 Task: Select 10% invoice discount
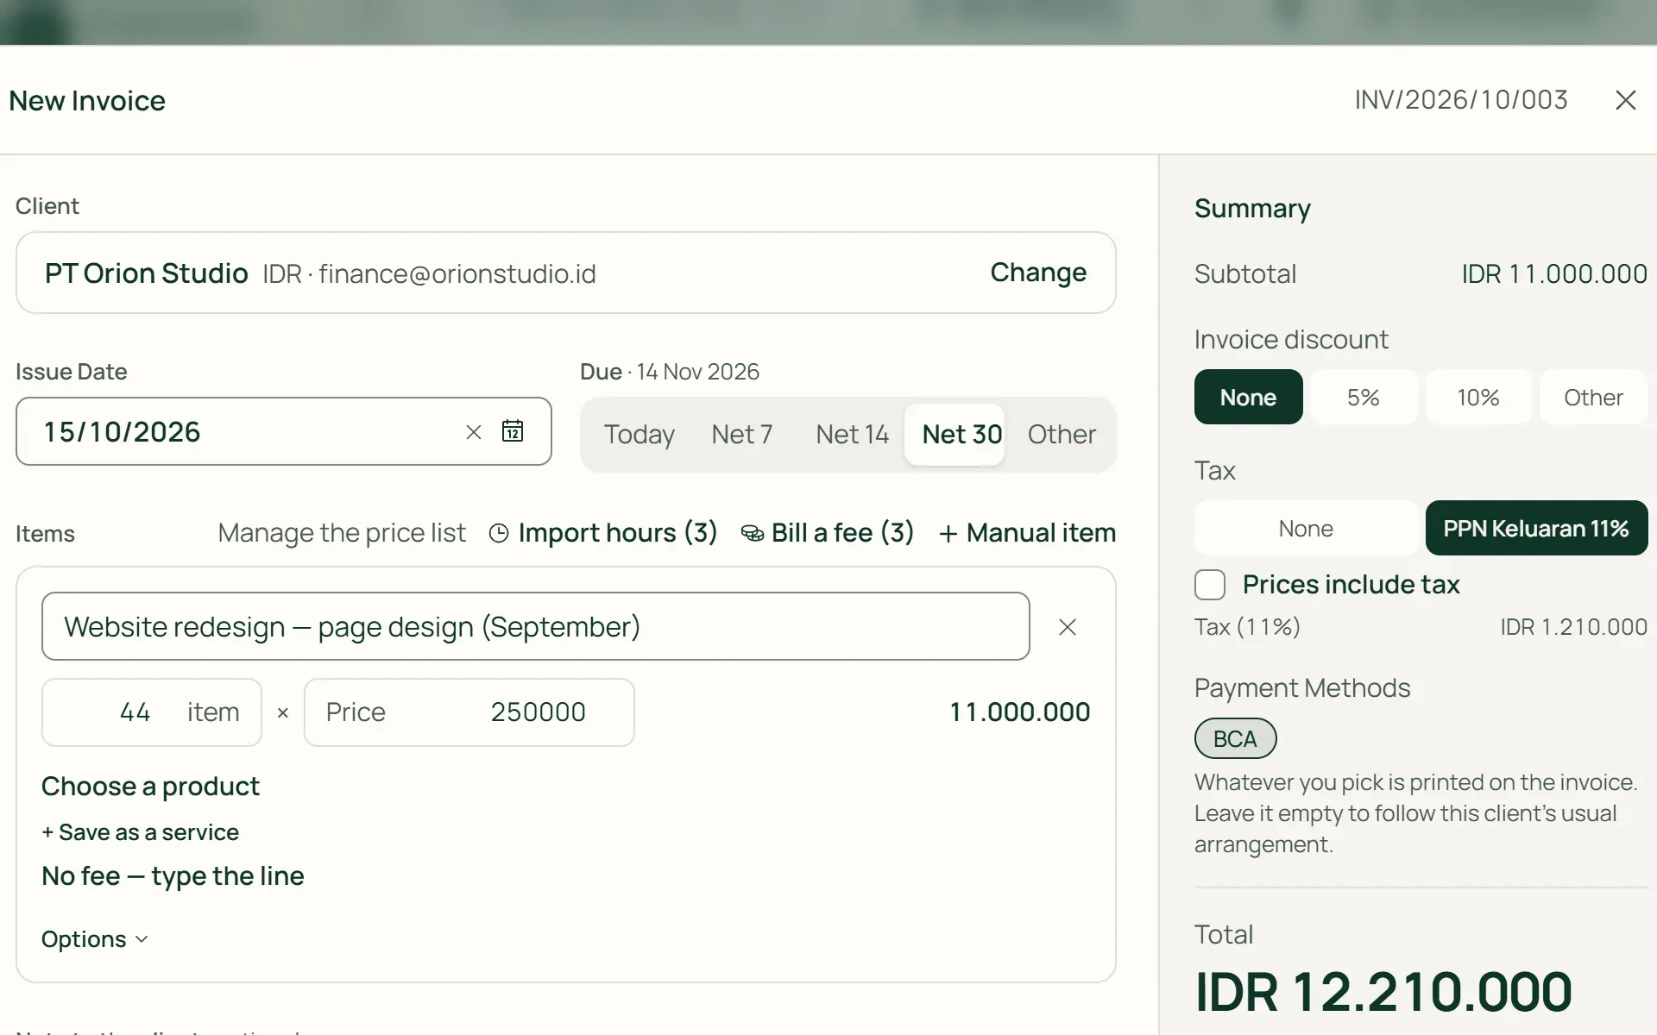1478,397
